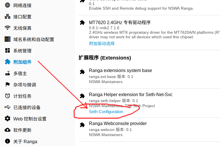This screenshot has height=146, width=220.
Task: Click the alarm clock icon beside 计划任务
Action: pos(7,96)
